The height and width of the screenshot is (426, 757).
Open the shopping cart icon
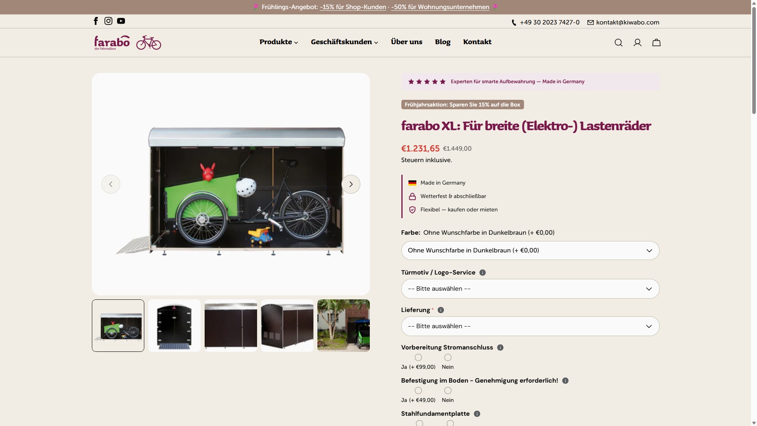(x=656, y=43)
